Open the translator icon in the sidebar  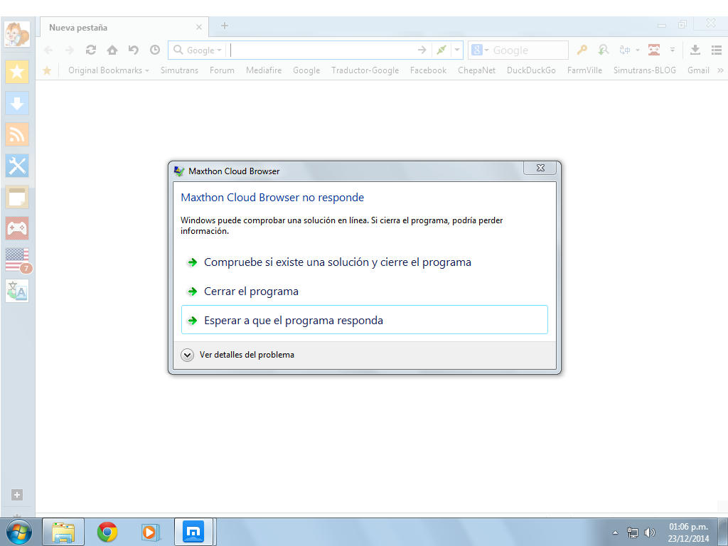tap(17, 291)
